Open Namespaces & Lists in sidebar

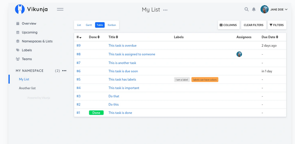pos(37,41)
